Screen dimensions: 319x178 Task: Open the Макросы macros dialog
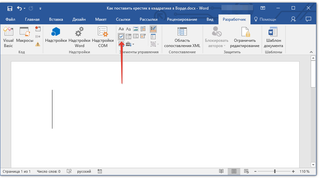[24, 37]
